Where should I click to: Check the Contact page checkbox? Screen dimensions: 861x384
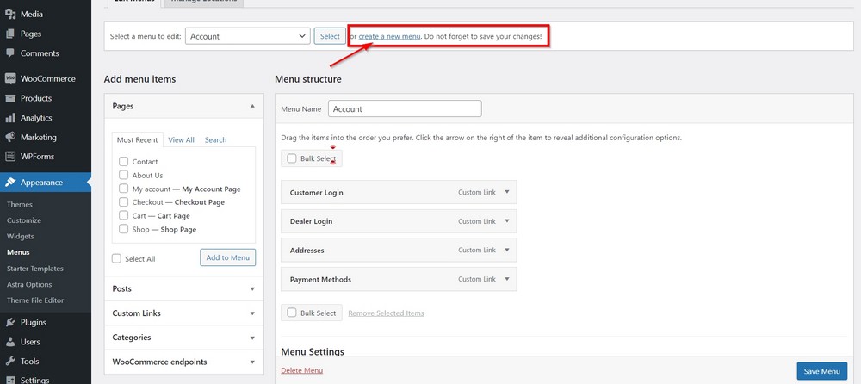[x=123, y=162]
